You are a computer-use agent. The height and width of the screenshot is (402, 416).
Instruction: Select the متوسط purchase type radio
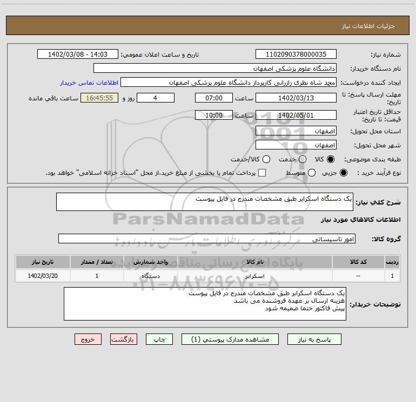point(312,173)
